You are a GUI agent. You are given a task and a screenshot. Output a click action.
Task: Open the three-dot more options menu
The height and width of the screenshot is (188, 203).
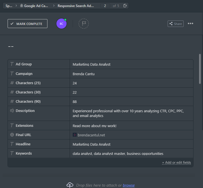(190, 24)
